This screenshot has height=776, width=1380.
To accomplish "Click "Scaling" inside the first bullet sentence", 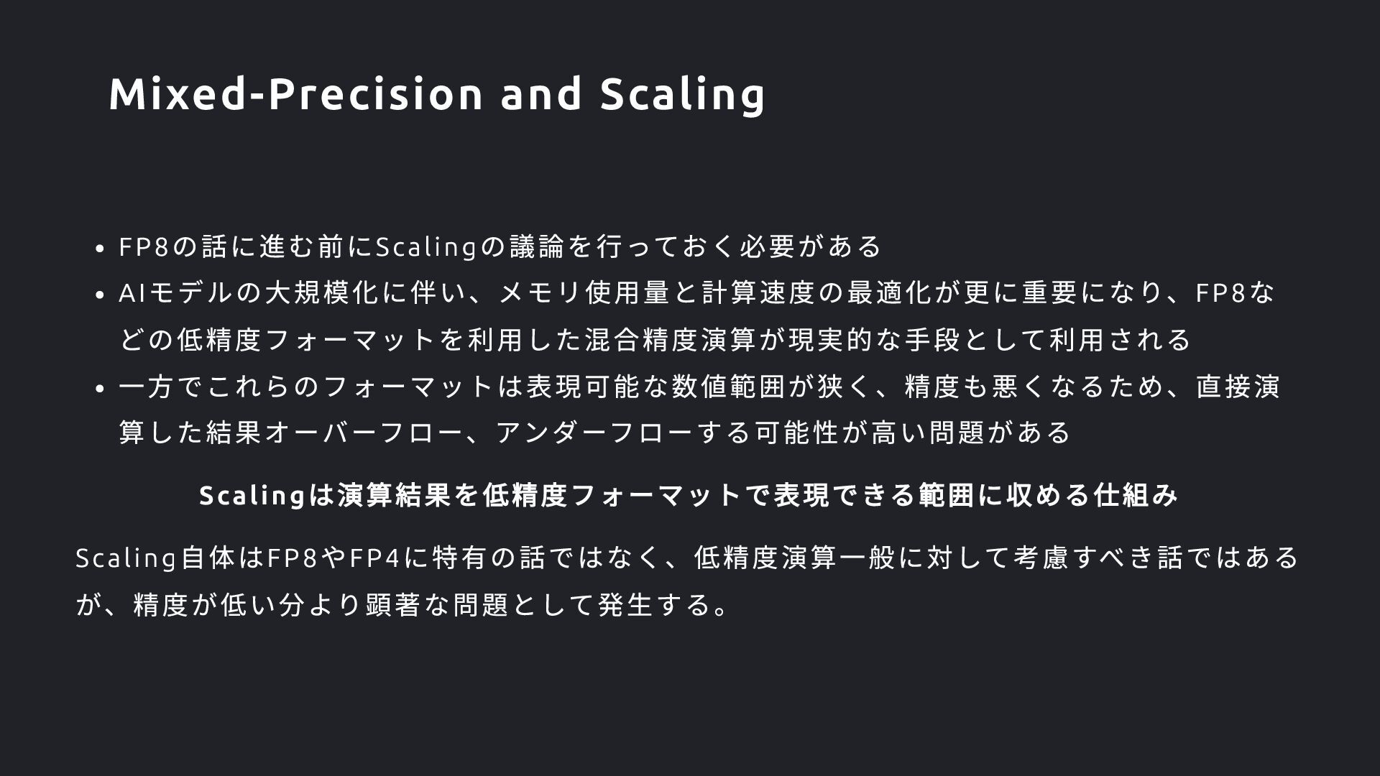I will [x=426, y=247].
